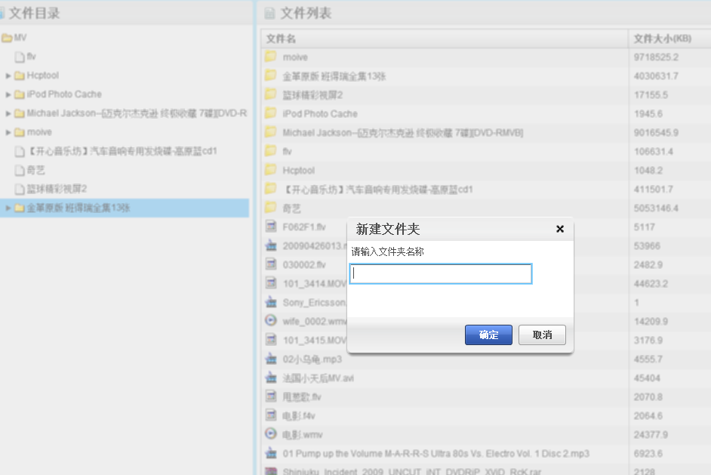Open 【开心音乐坊】 cd1 row in file list
The height and width of the screenshot is (475, 711).
tap(377, 190)
